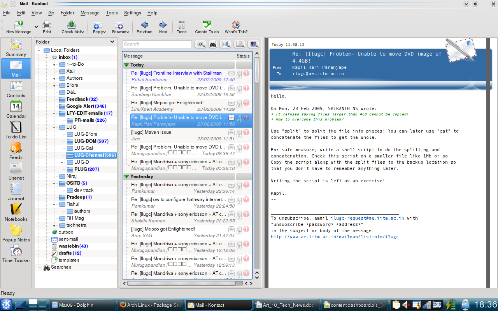Open the Folder menu

67,13
